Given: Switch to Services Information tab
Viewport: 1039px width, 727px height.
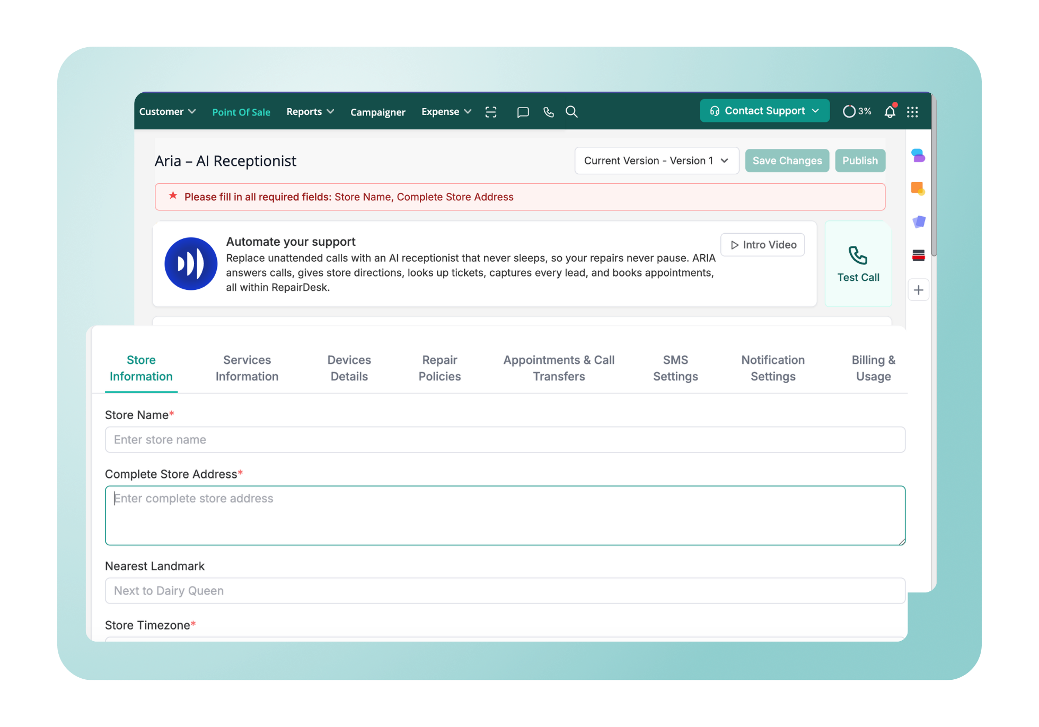Looking at the screenshot, I should 247,368.
